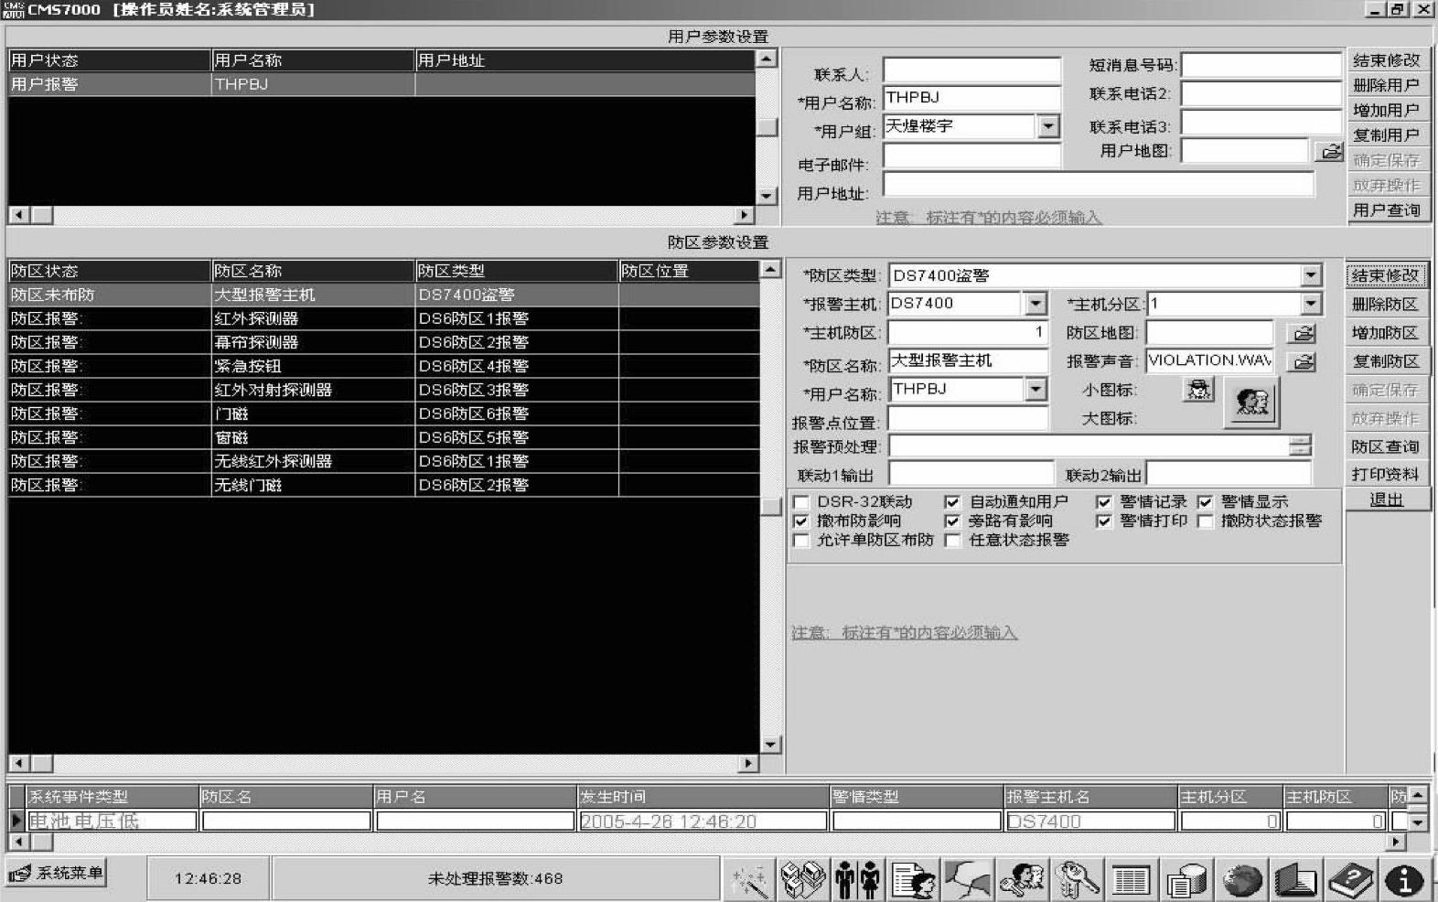Click event list vertical scrollbar down arrow
This screenshot has height=902, width=1438.
pyautogui.click(x=1417, y=822)
